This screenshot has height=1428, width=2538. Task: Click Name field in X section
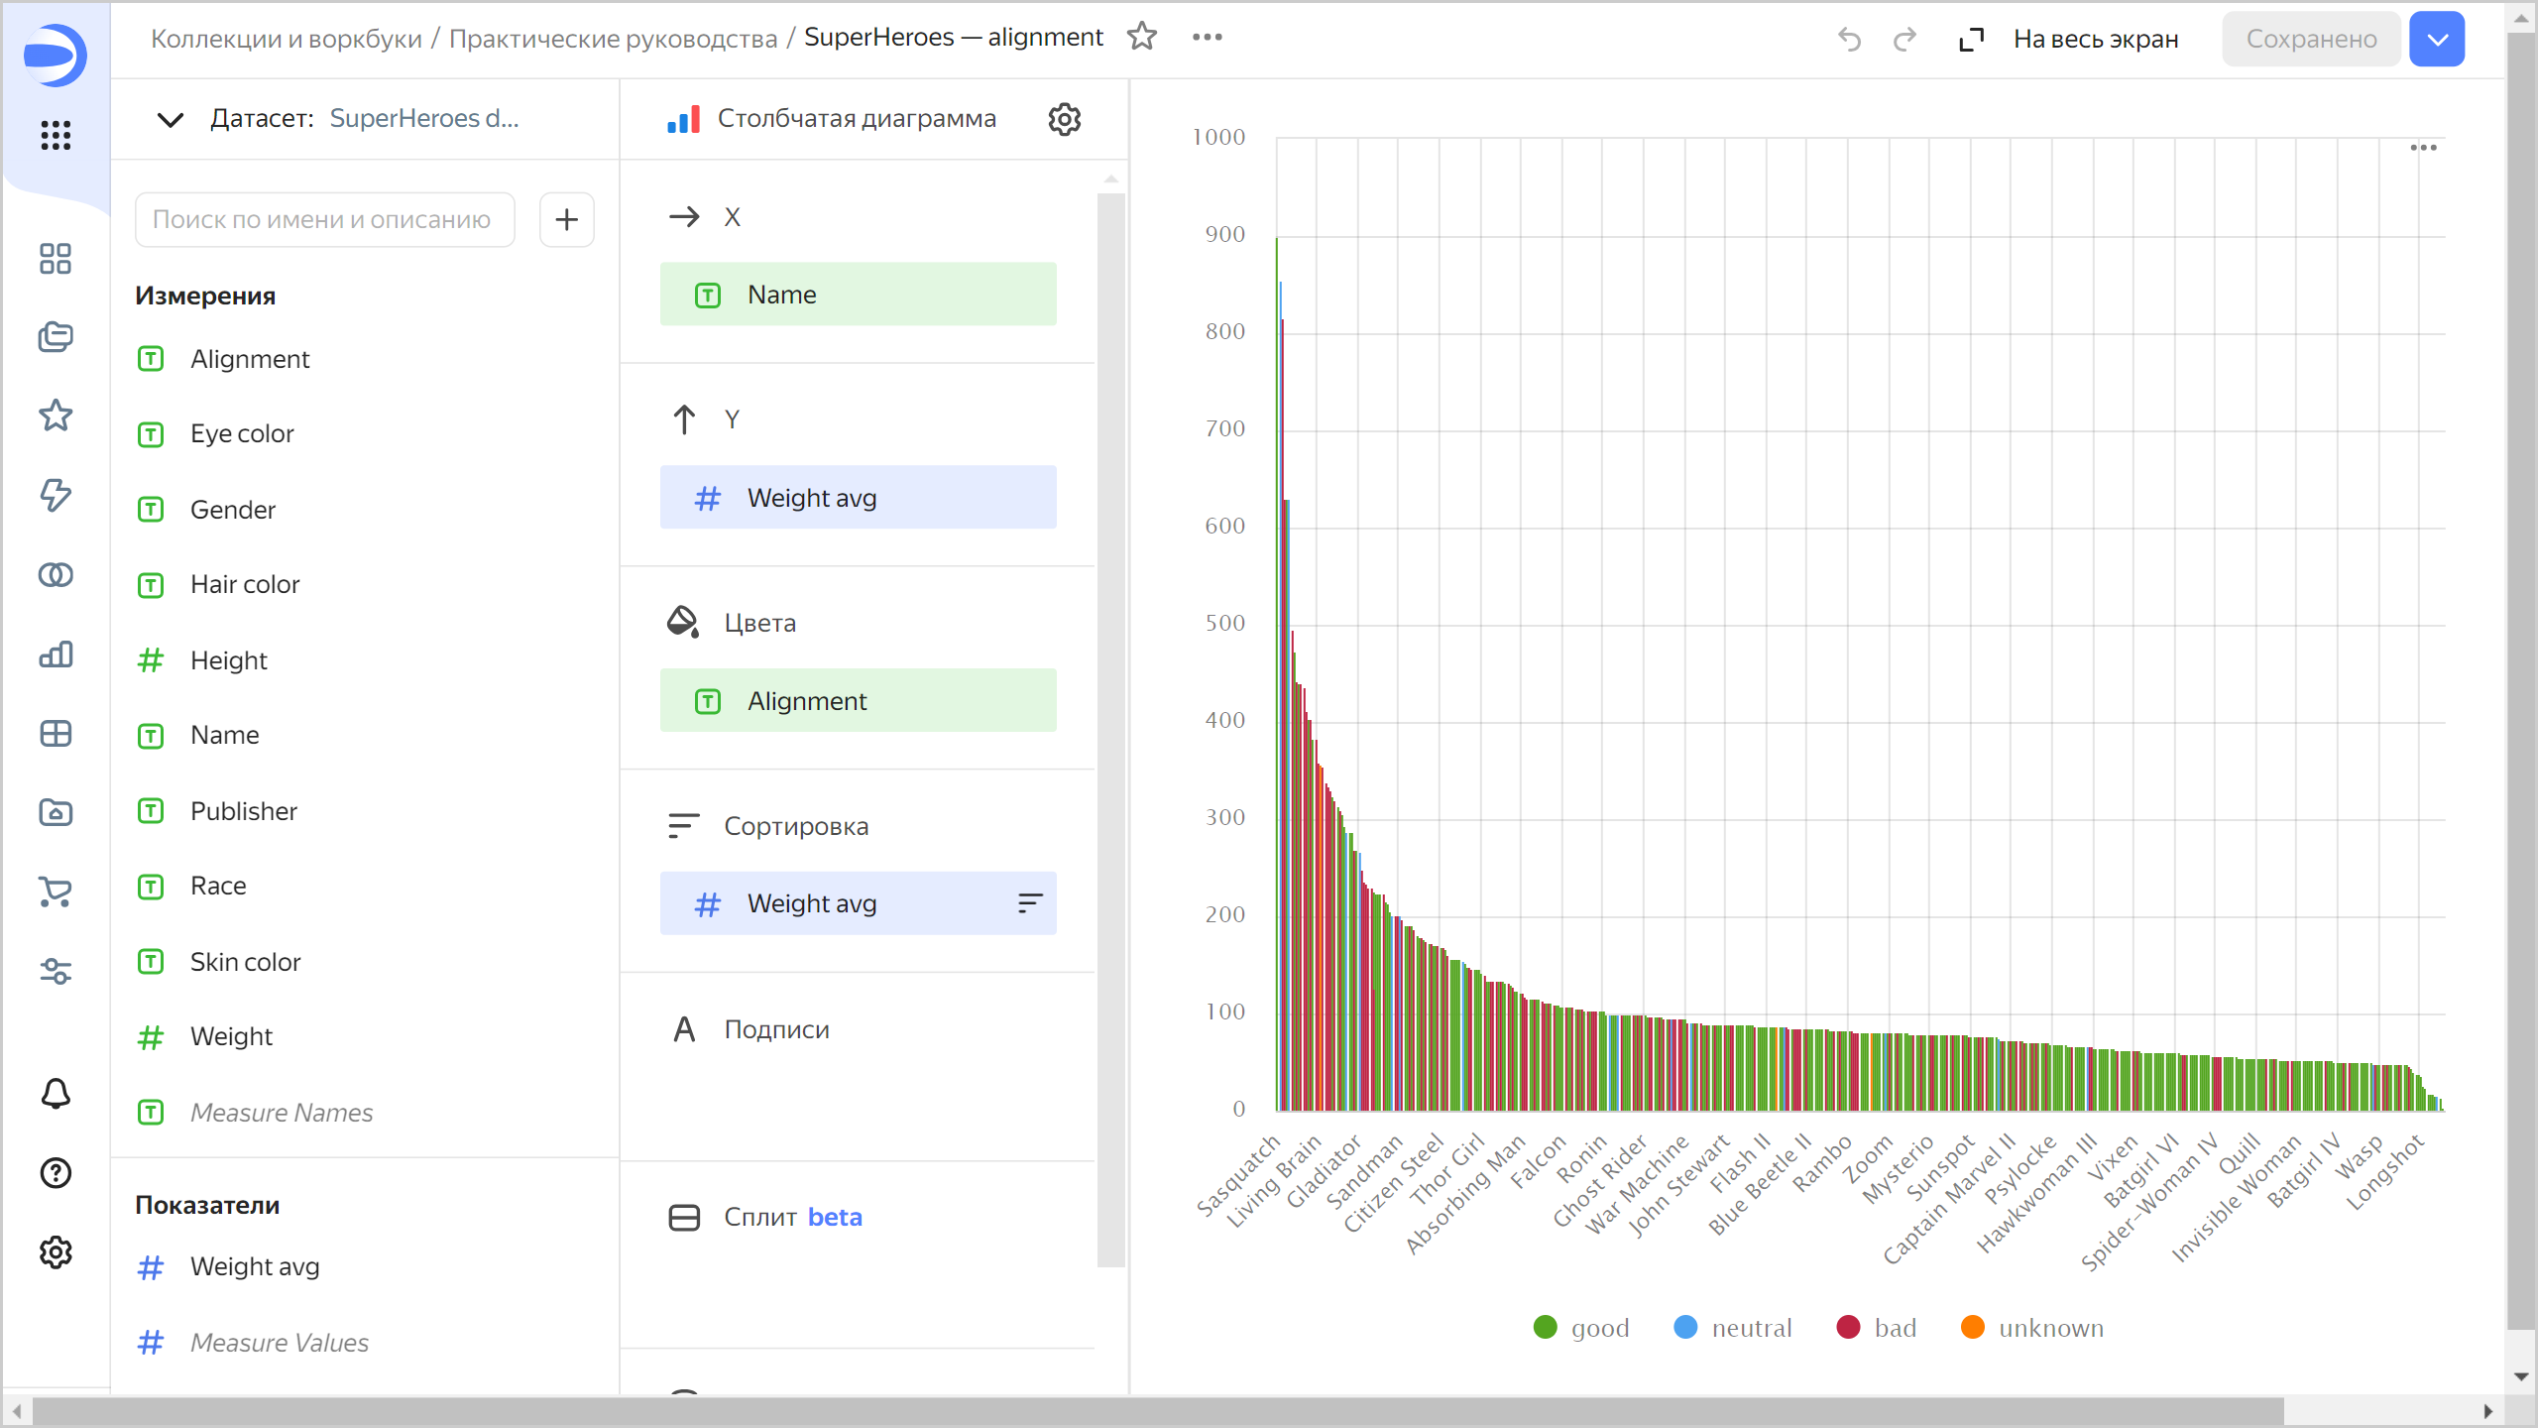click(859, 295)
